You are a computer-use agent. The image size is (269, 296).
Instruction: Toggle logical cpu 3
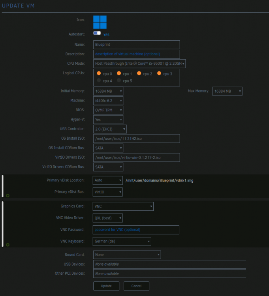[159, 73]
